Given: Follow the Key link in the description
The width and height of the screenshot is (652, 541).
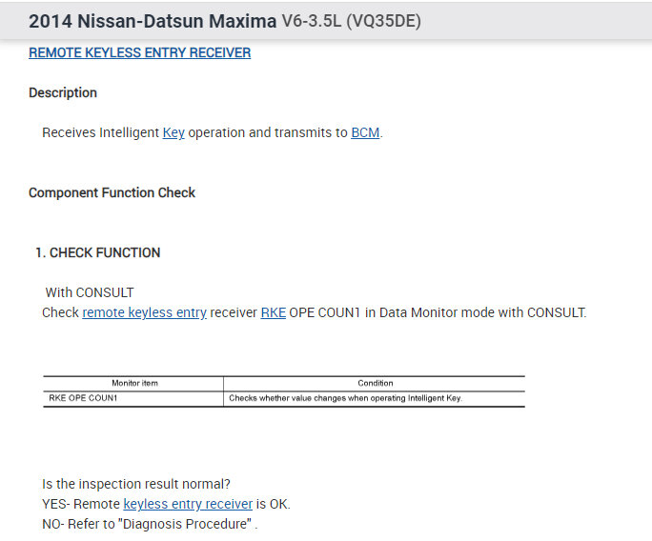Looking at the screenshot, I should 173,133.
